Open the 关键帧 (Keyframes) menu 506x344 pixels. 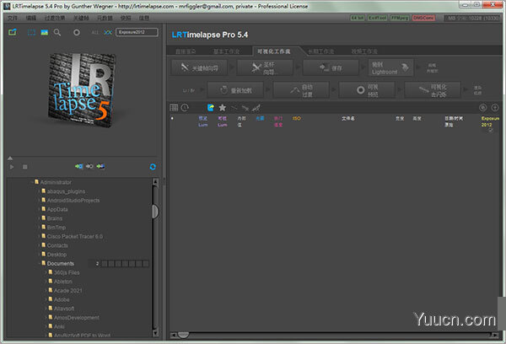81,18
